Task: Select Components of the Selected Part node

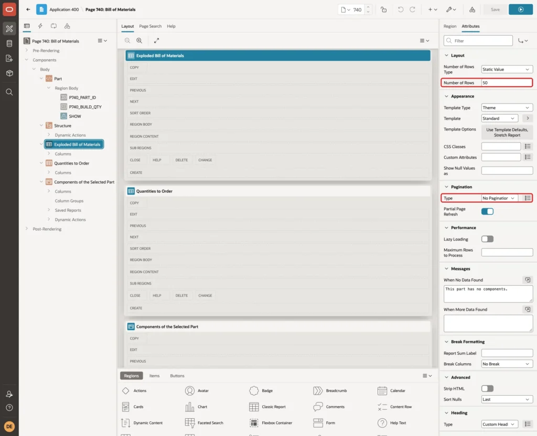Action: [84, 182]
